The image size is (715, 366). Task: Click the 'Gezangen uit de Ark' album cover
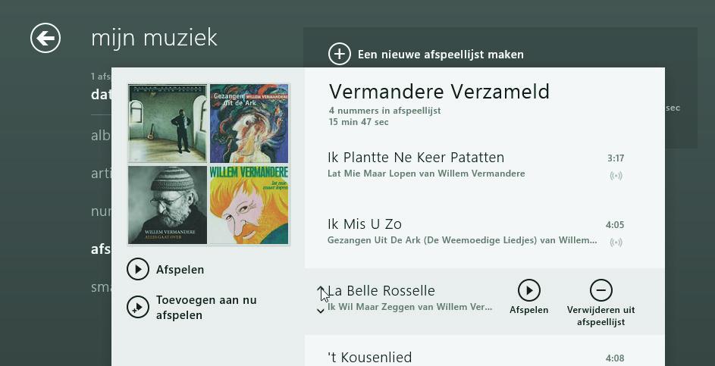[249, 124]
